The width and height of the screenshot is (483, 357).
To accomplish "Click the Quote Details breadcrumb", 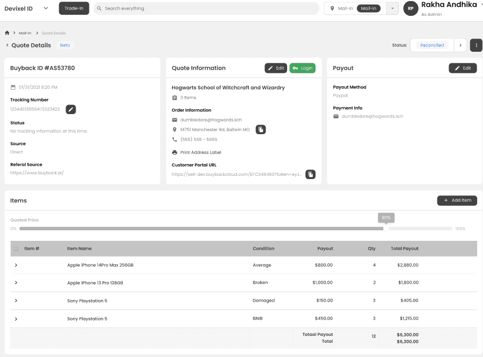I will pyautogui.click(x=53, y=33).
